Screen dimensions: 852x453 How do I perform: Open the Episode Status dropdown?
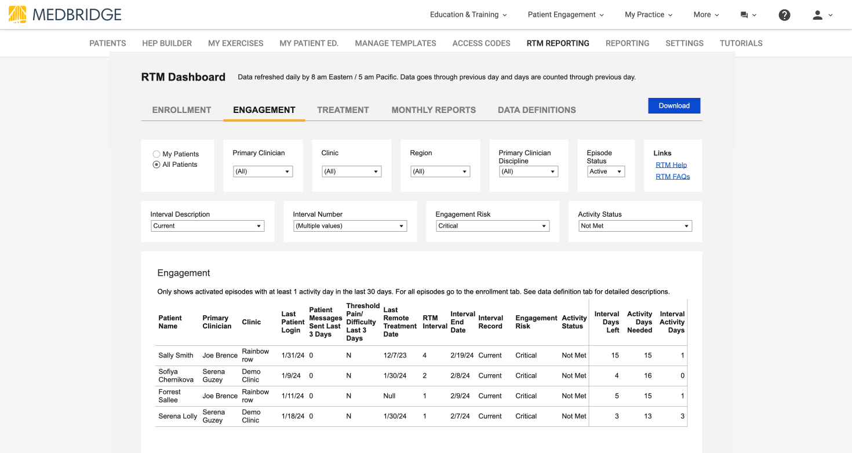[x=606, y=171]
